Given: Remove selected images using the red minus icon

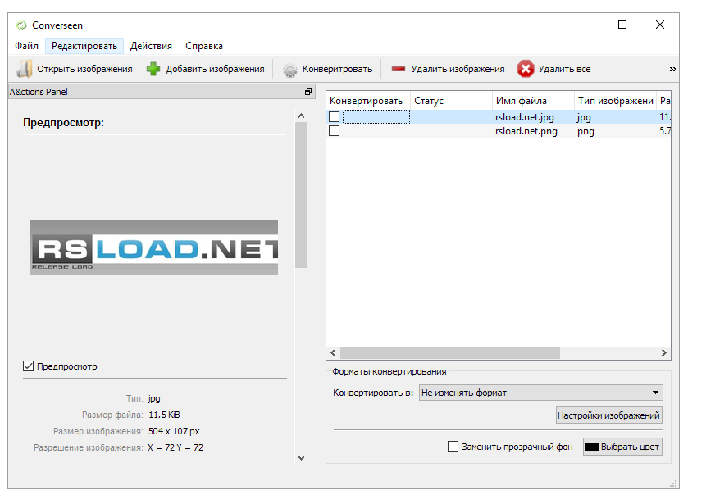Looking at the screenshot, I should click(x=399, y=69).
